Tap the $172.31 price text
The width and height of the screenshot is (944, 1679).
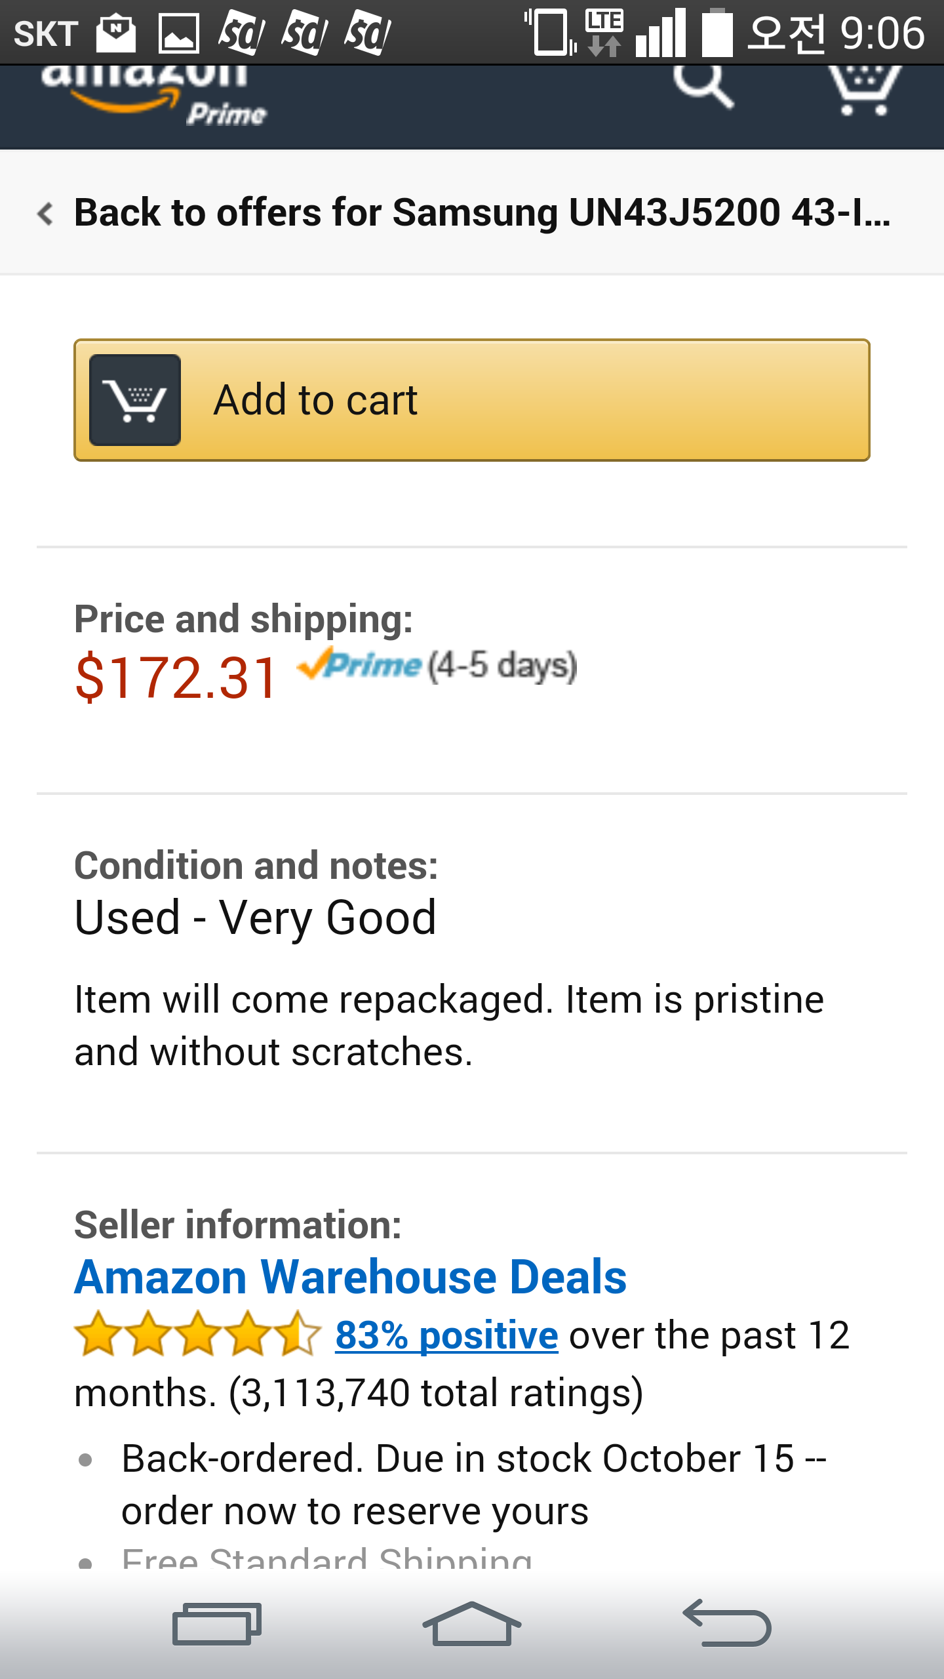tap(176, 678)
